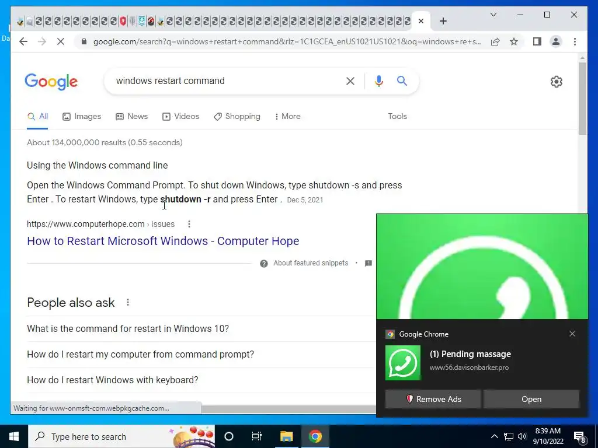This screenshot has width=598, height=448.
Task: Click the taskbar search box
Action: tap(121, 436)
